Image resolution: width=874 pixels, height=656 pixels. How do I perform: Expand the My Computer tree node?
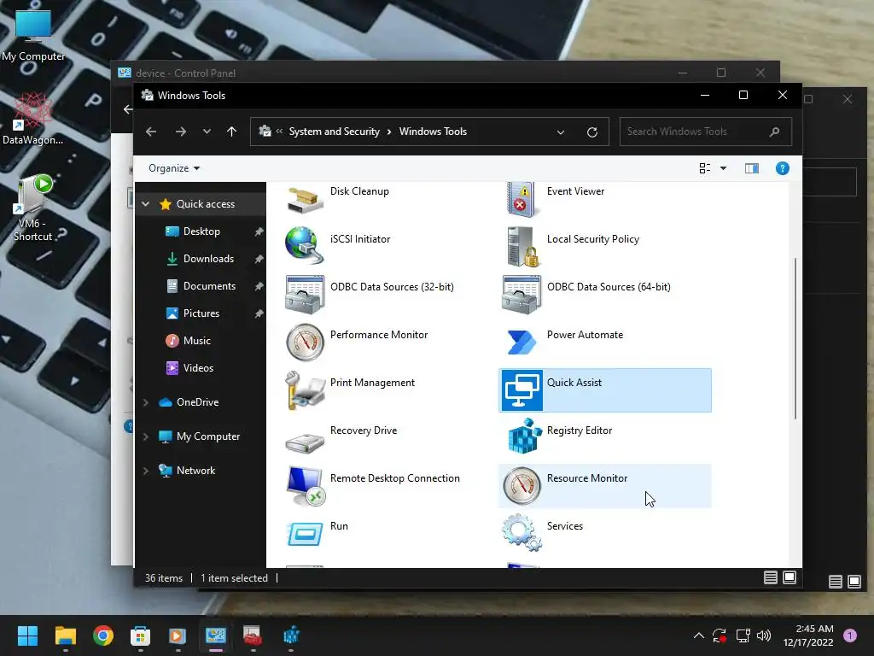click(146, 436)
